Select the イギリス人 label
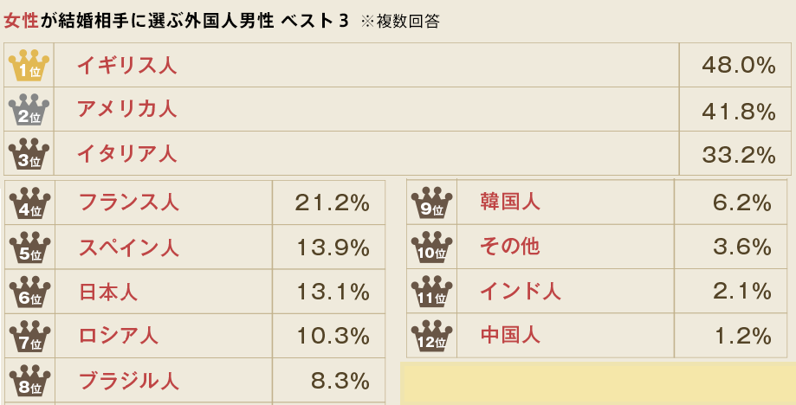The image size is (796, 405). coord(126,66)
